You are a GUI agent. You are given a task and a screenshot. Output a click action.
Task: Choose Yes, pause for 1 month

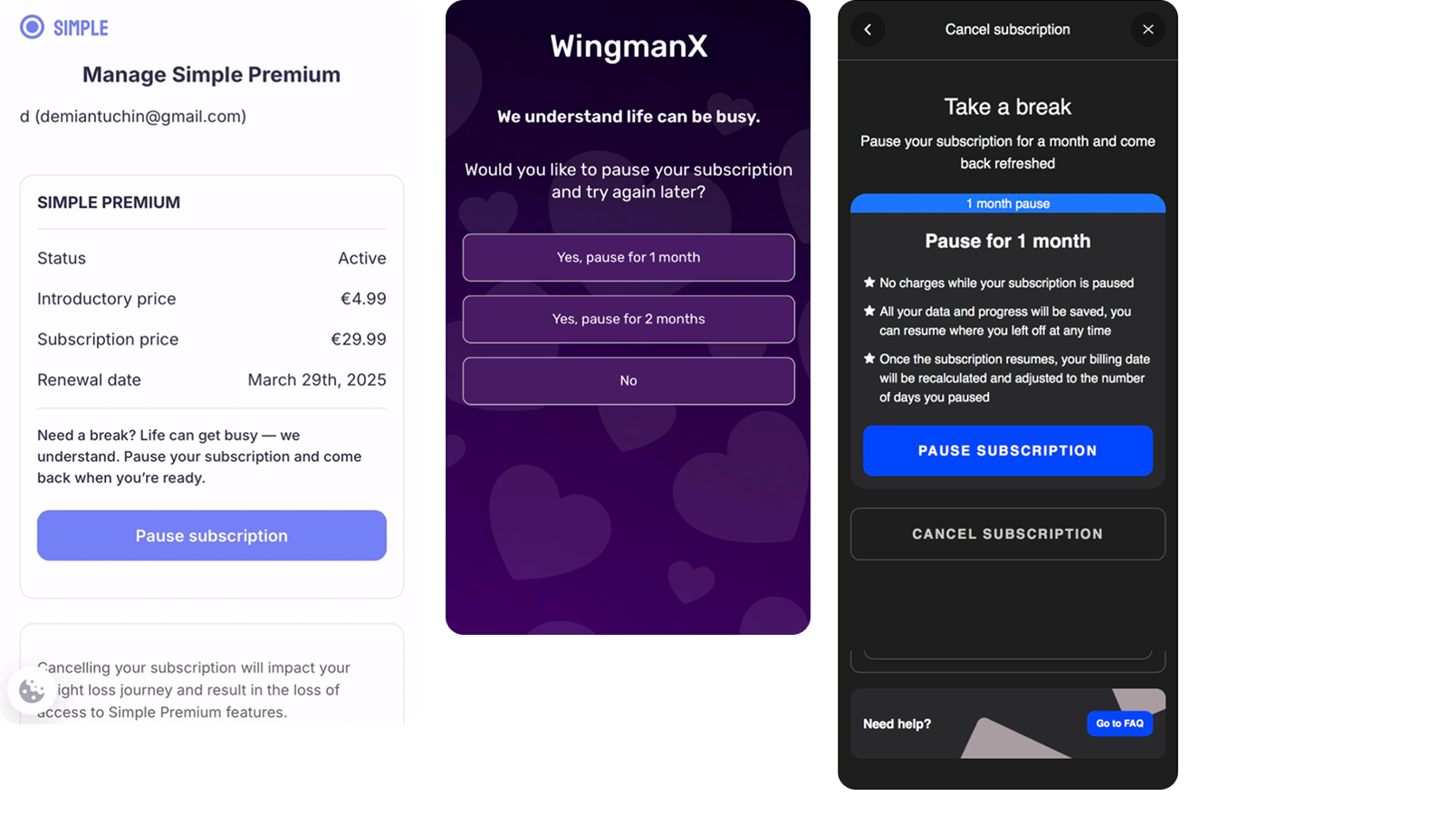point(629,257)
